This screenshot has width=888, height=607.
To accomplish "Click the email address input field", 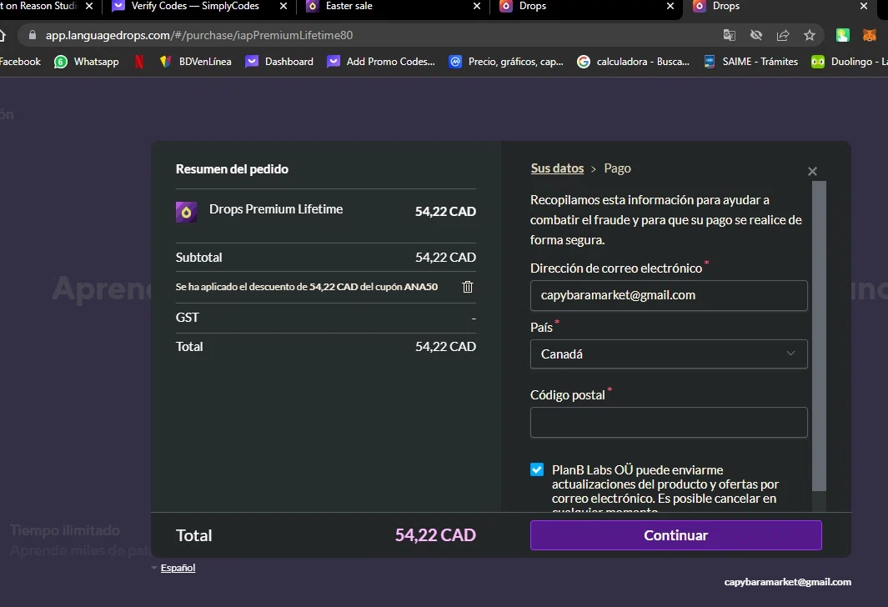I will pos(669,295).
